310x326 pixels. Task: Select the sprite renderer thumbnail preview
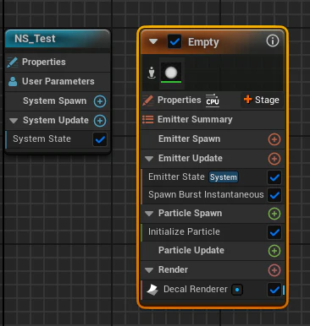171,73
